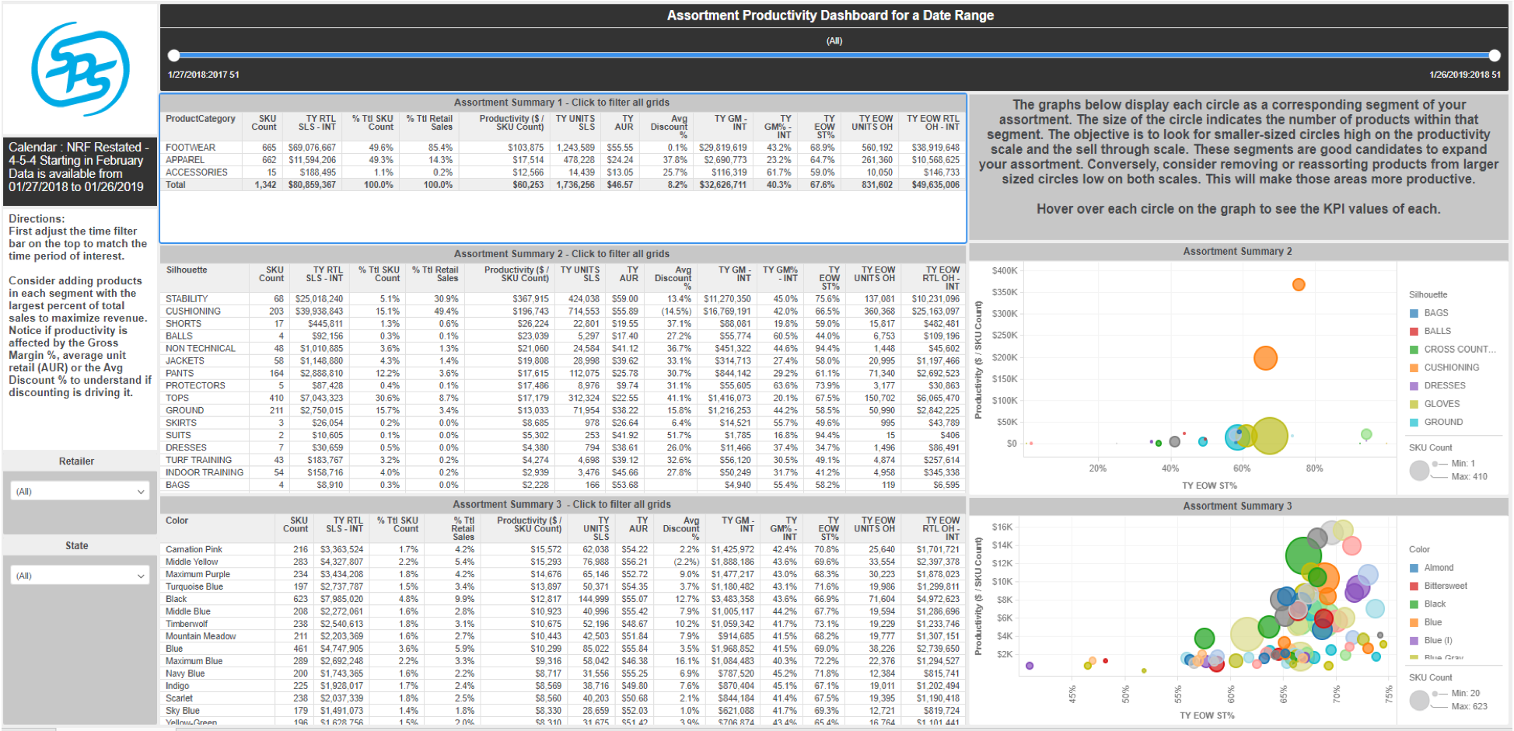Image resolution: width=1514 pixels, height=731 pixels.
Task: Open the State dropdown
Action: click(x=80, y=576)
